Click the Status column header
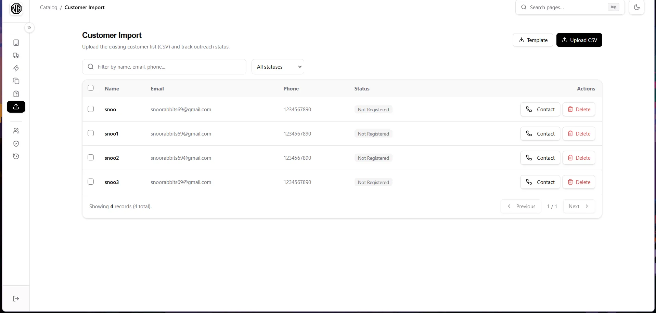This screenshot has height=313, width=656. (x=362, y=88)
